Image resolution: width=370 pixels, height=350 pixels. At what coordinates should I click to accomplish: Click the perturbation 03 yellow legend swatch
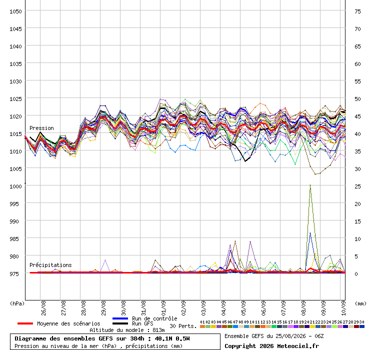point(213,326)
